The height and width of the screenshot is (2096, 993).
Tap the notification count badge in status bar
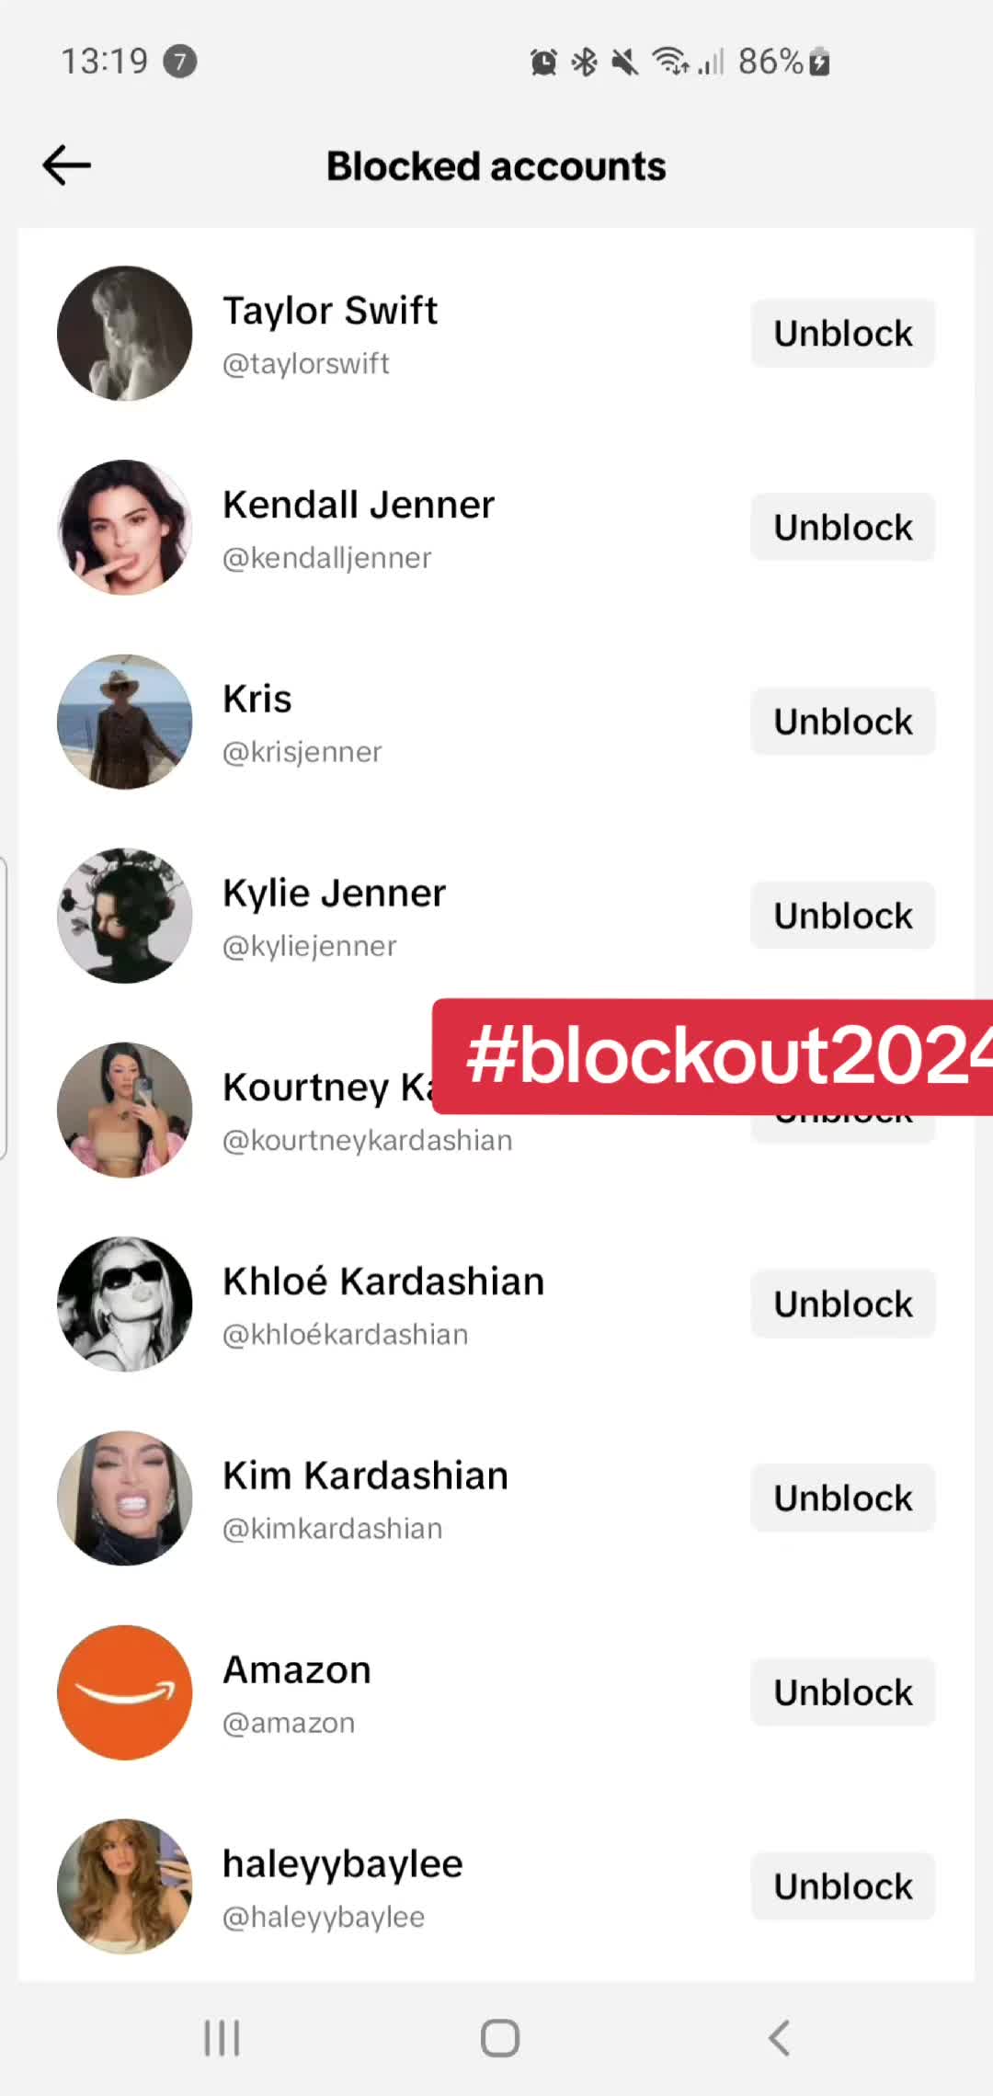point(180,62)
